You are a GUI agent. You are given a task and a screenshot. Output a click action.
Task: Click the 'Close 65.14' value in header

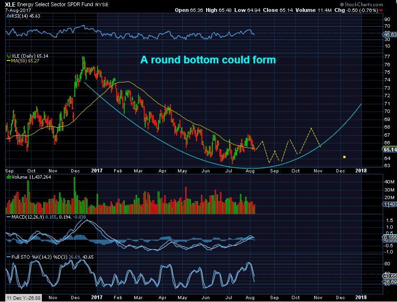(278, 10)
